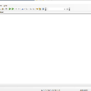The image size is (91, 91).
Task: Click the Redo arrow icon
Action: tap(19, 9)
